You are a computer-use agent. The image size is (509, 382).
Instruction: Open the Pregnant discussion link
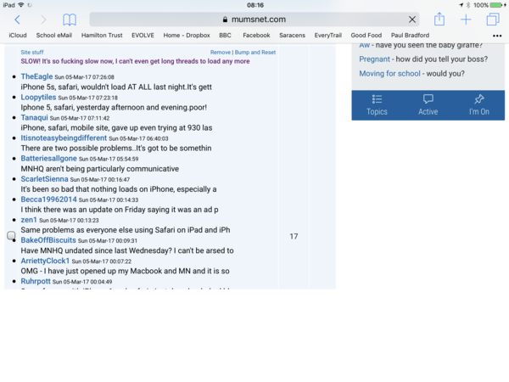click(374, 59)
